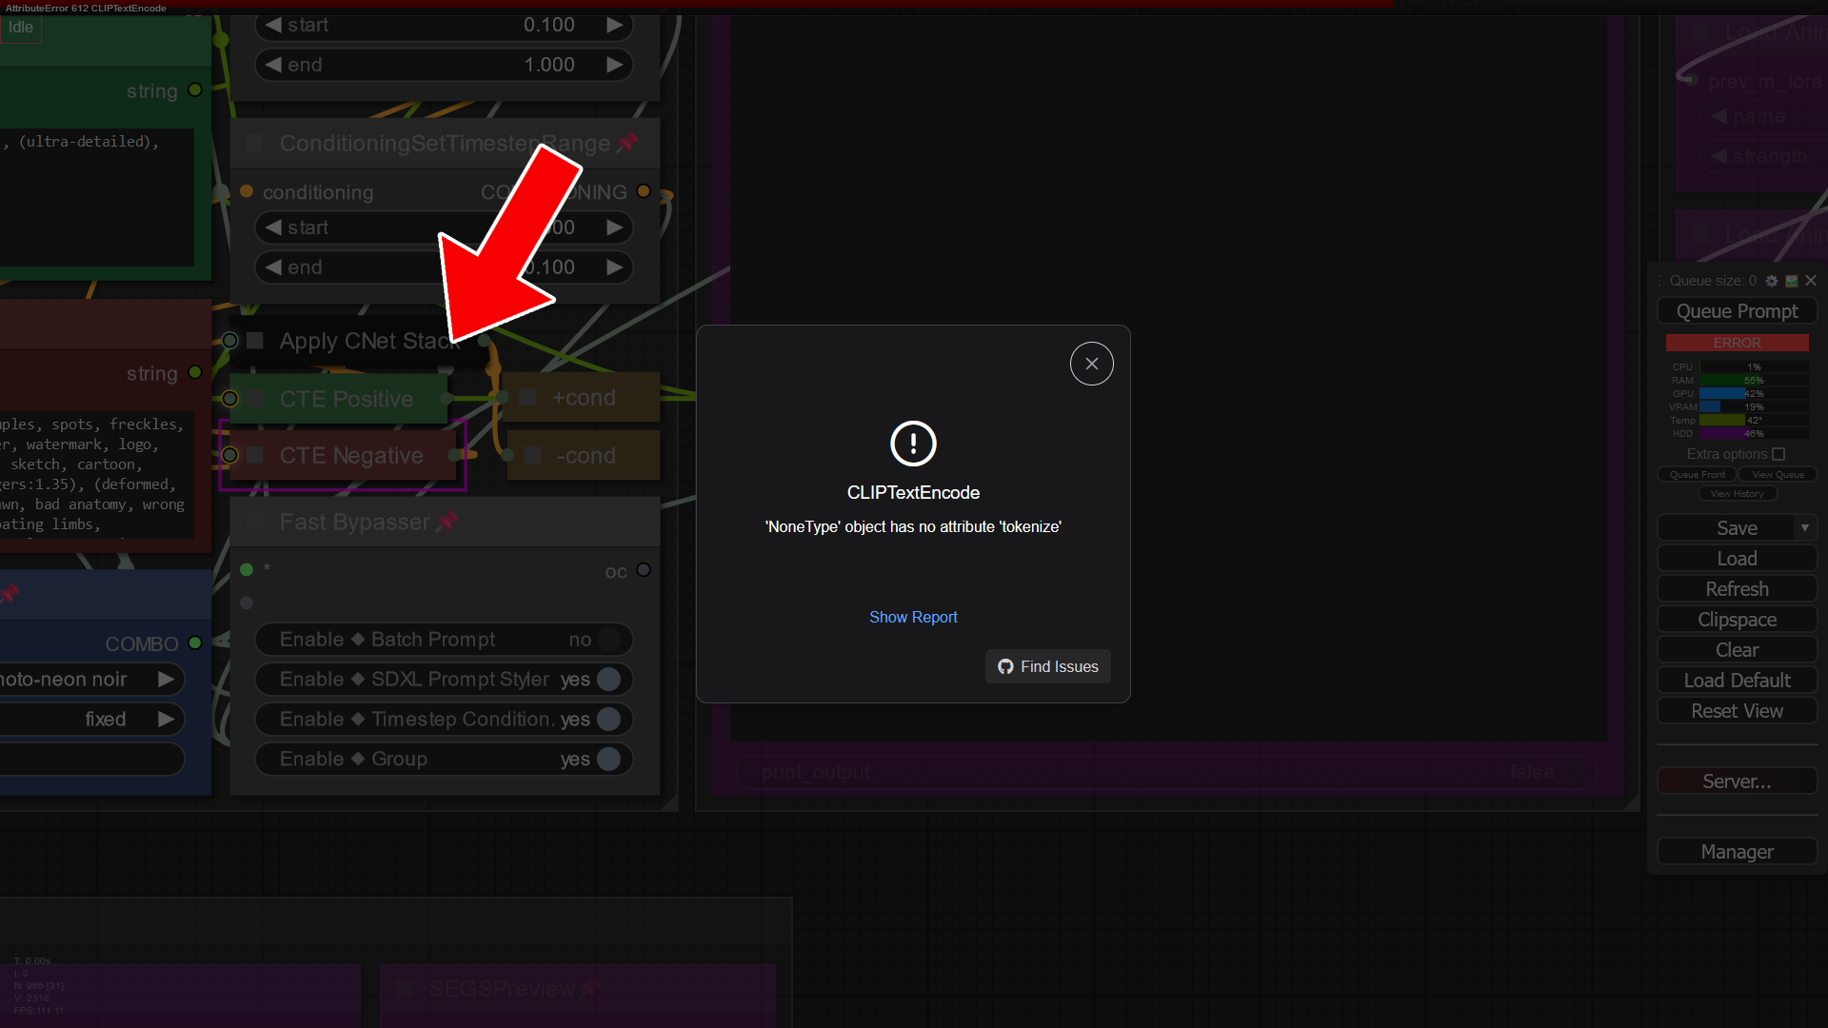Click Queue Prompt button

[1737, 311]
